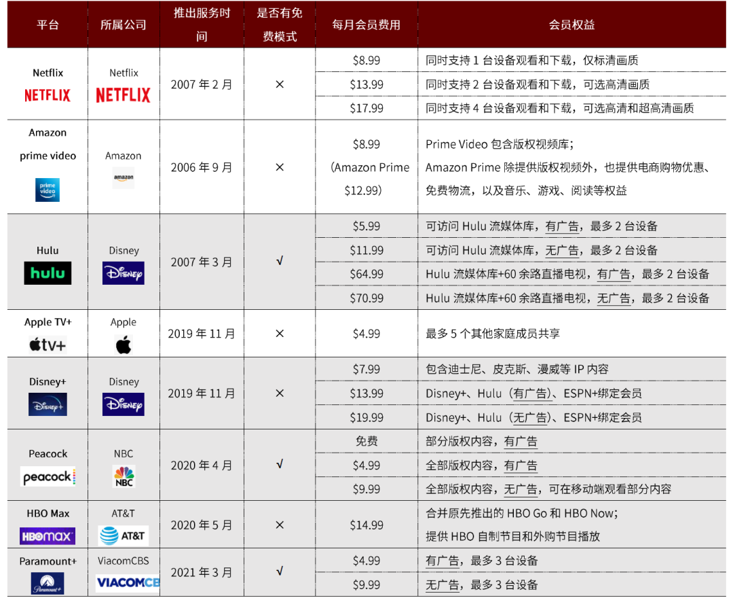Click the HBO Max platform name text
This screenshot has width=733, height=598.
(x=48, y=513)
